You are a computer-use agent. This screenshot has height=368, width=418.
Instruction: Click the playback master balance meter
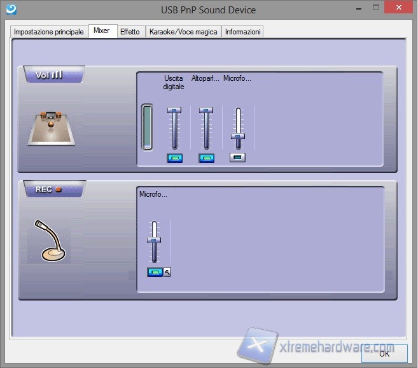click(x=148, y=127)
